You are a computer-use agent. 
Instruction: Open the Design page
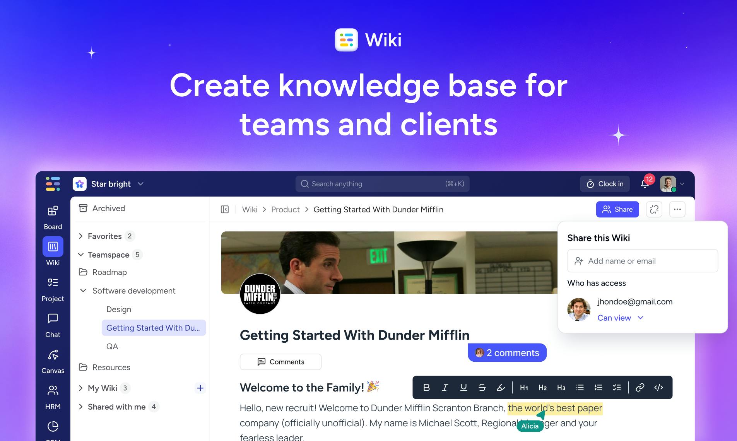click(119, 309)
